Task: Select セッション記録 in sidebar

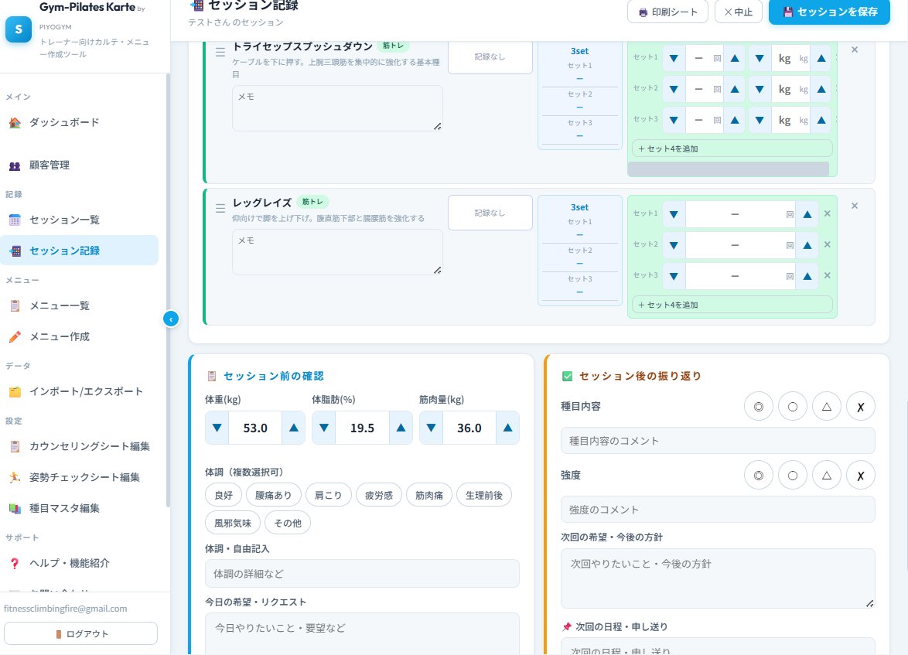Action: (x=80, y=251)
